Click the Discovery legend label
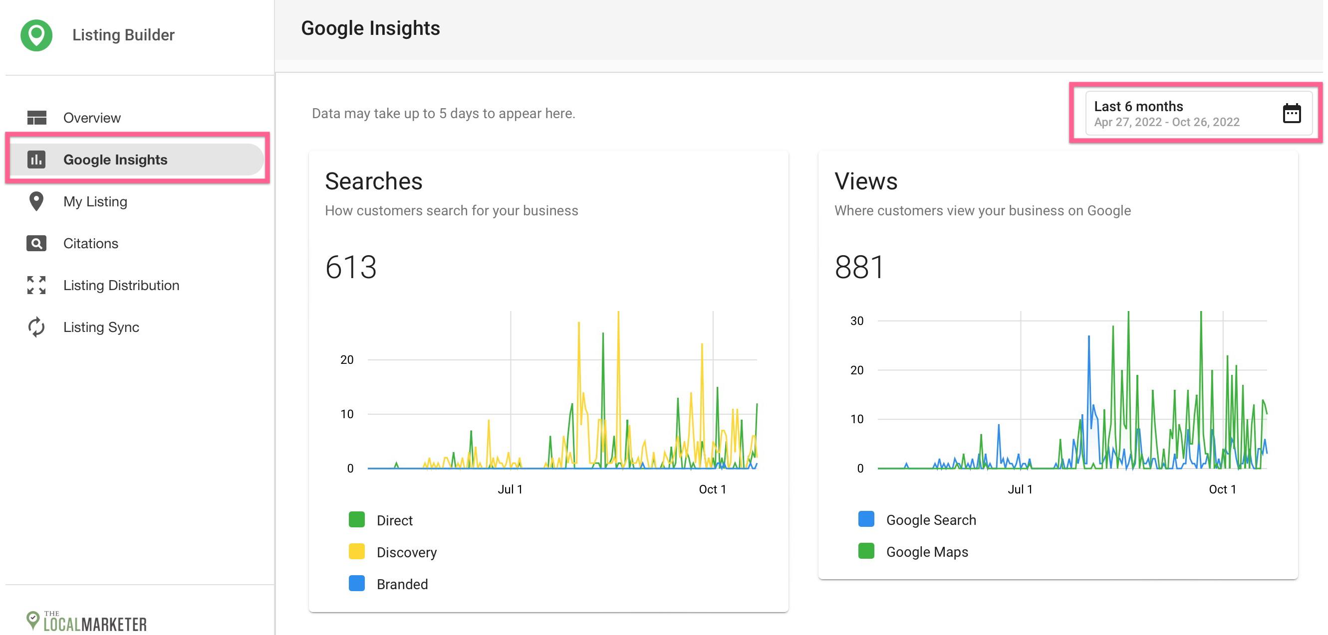The image size is (1328, 635). (x=407, y=553)
